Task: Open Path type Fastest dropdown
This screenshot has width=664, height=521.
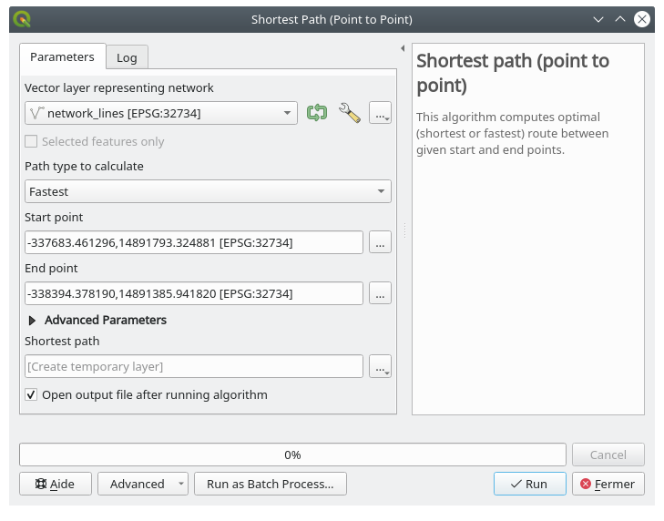Action: pyautogui.click(x=208, y=191)
